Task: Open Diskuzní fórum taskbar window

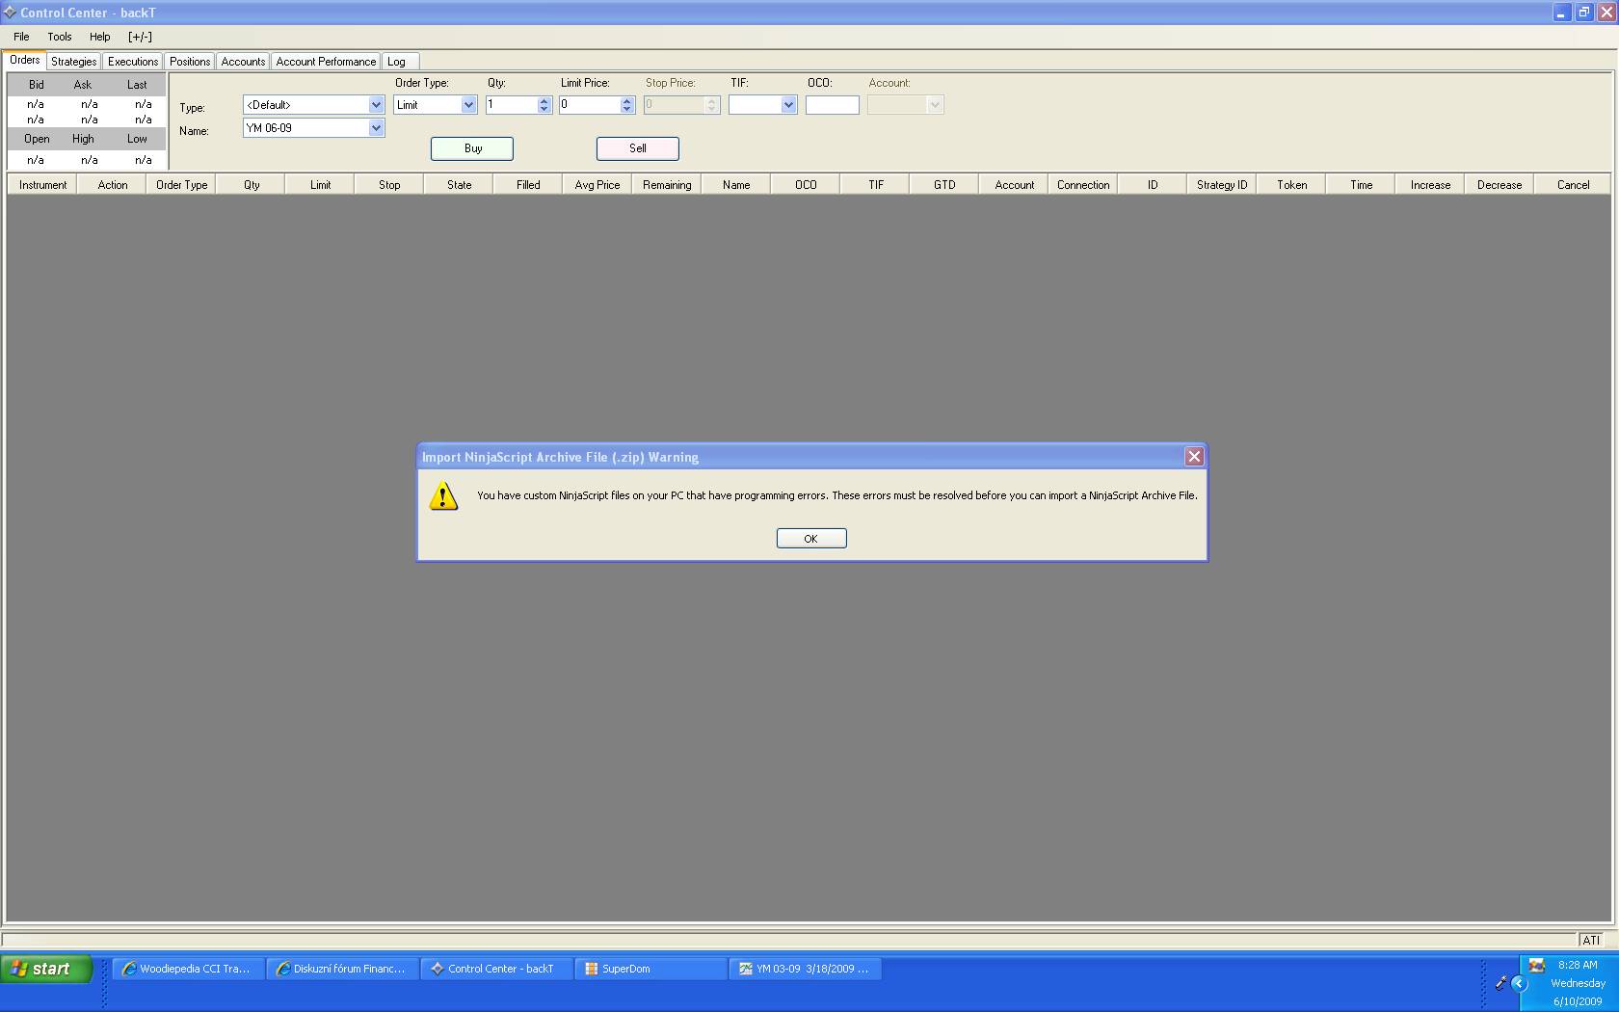Action: tap(343, 969)
